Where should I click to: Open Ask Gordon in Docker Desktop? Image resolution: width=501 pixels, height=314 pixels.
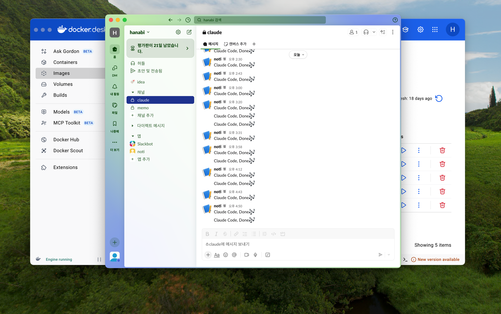click(x=70, y=51)
